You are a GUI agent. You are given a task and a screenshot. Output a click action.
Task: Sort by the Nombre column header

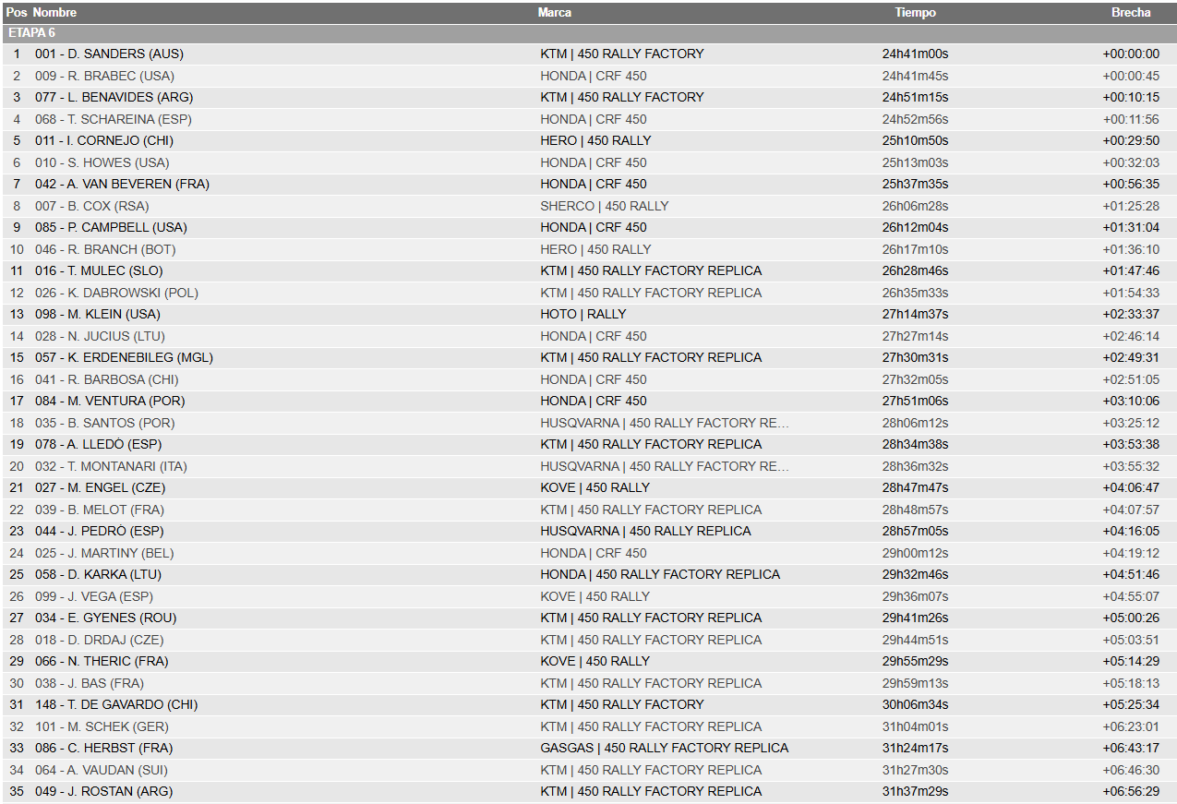tap(54, 13)
